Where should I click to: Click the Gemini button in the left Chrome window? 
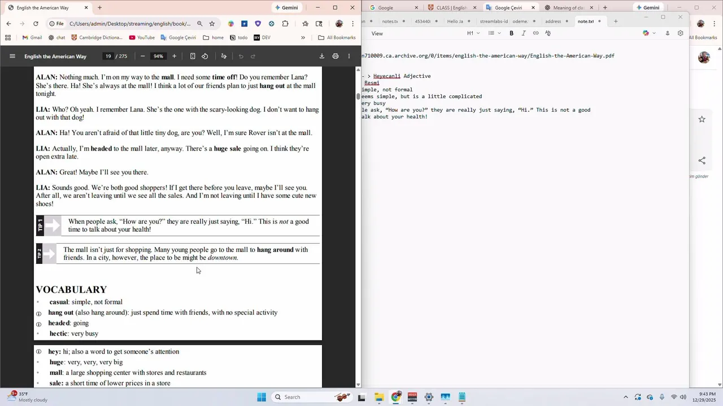click(x=286, y=8)
